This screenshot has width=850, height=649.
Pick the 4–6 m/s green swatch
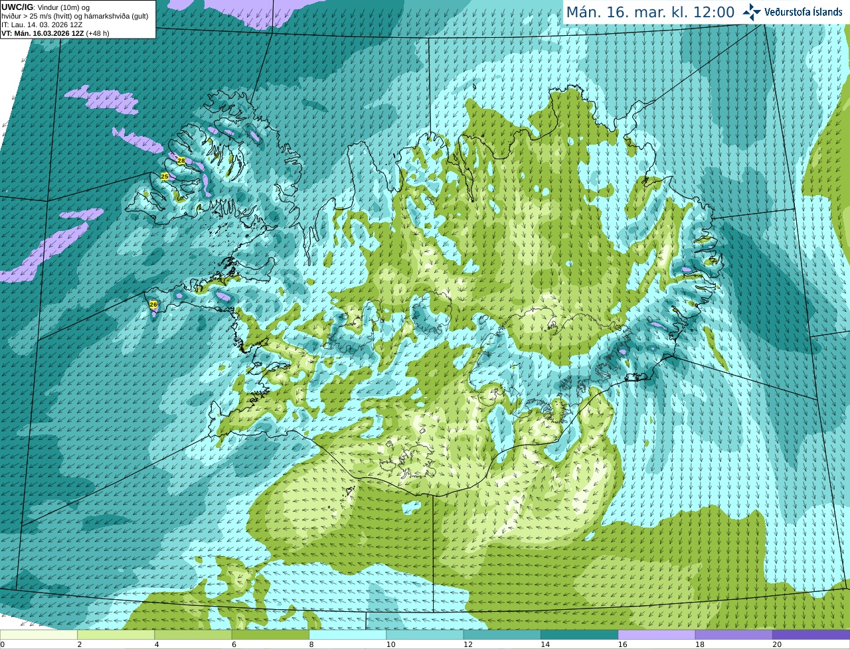pyautogui.click(x=193, y=634)
